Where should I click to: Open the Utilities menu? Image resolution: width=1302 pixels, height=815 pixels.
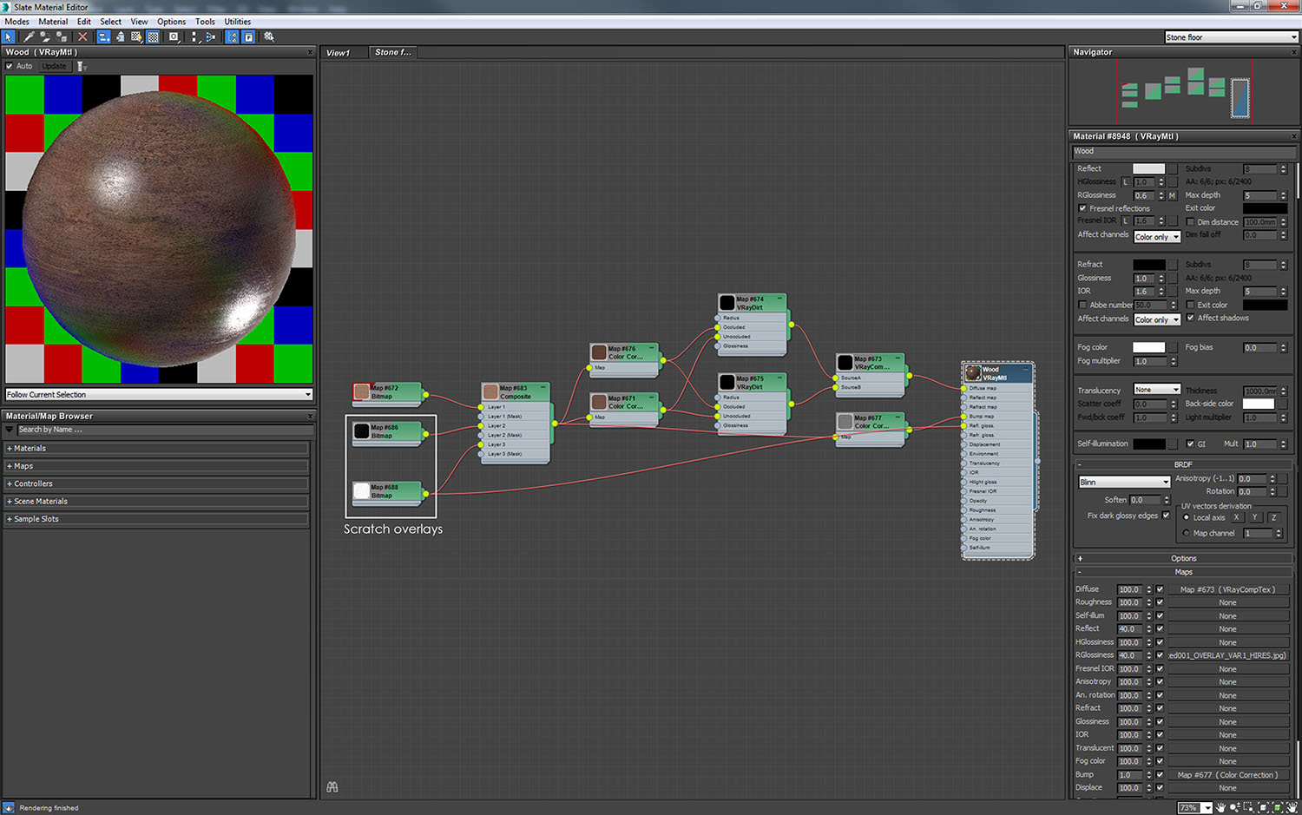(237, 22)
